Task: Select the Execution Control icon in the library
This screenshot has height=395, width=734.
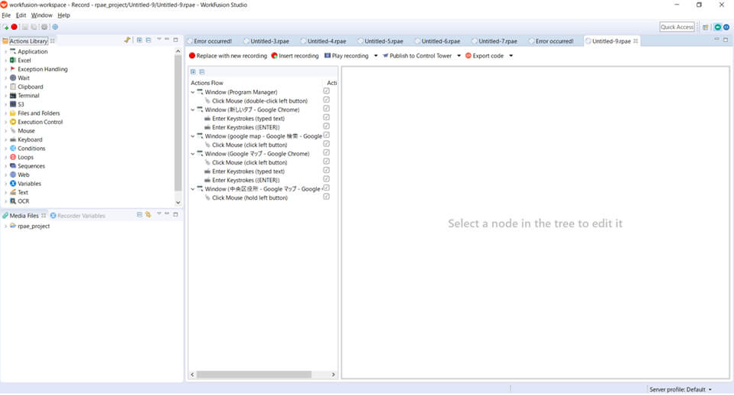Action: [13, 122]
